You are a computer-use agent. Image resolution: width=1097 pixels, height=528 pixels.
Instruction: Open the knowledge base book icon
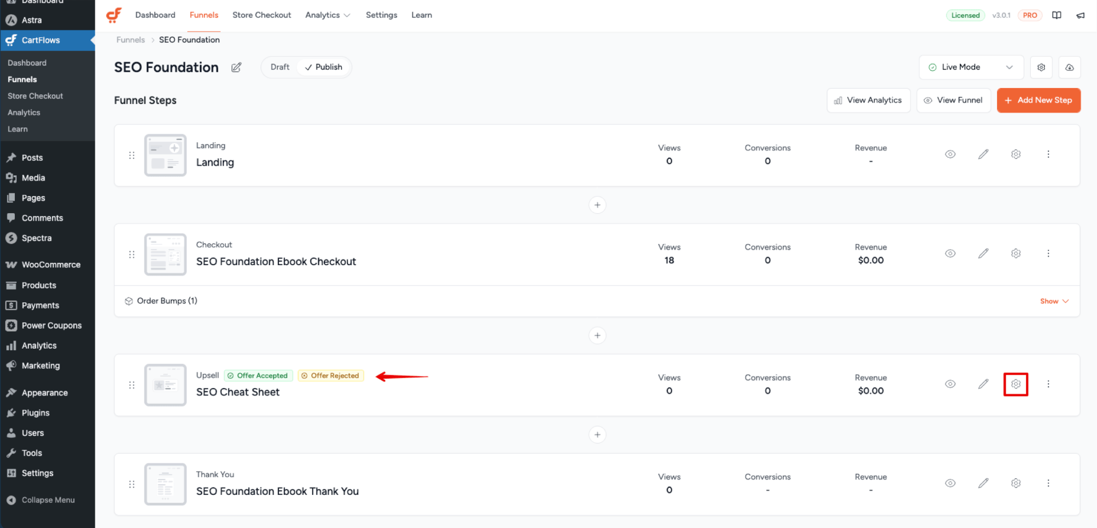click(1057, 15)
